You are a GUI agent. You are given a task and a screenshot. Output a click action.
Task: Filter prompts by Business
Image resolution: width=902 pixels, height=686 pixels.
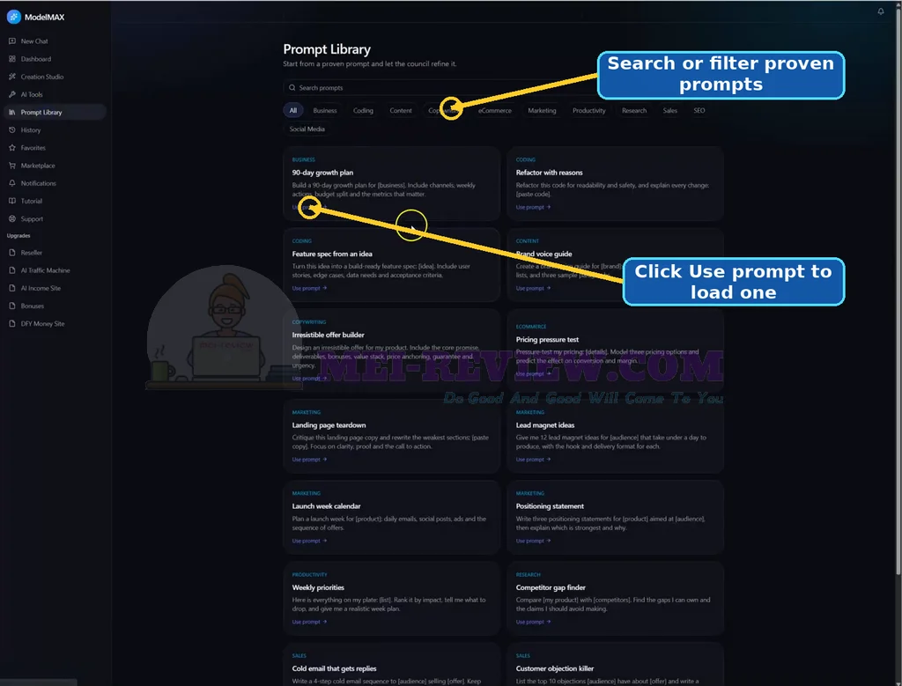[325, 110]
